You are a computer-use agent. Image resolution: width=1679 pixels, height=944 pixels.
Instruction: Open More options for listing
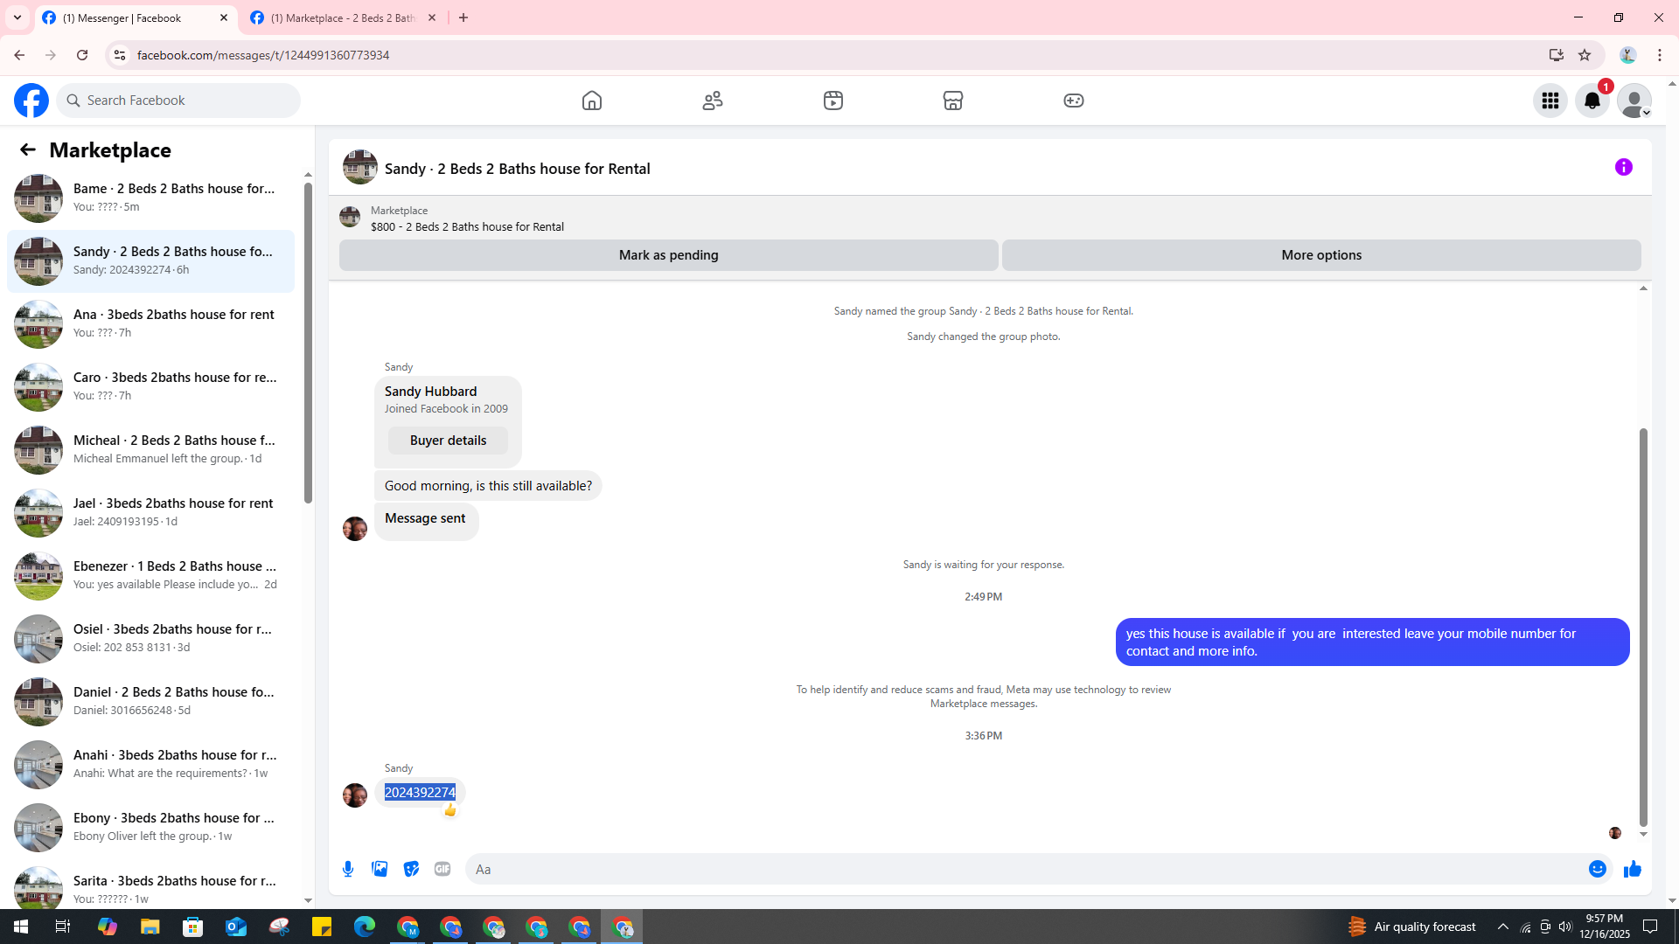tap(1321, 255)
